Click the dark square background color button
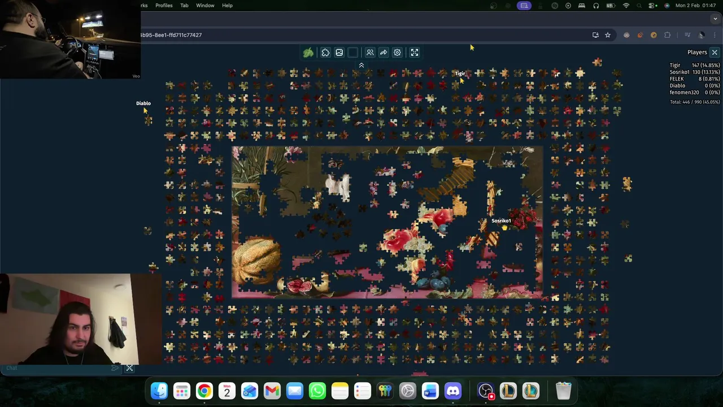This screenshot has height=407, width=723. pyautogui.click(x=353, y=53)
